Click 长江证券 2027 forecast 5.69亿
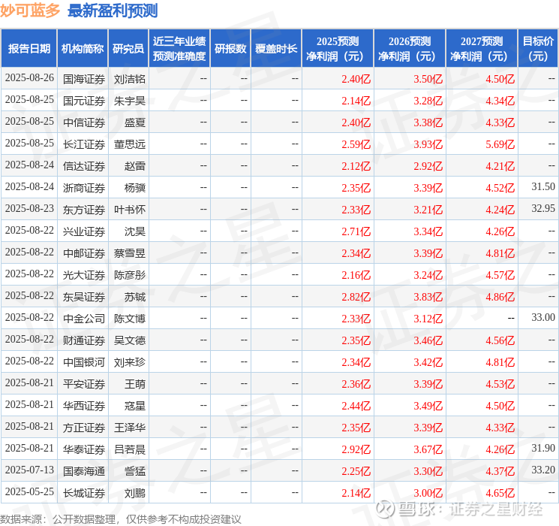 coord(500,144)
